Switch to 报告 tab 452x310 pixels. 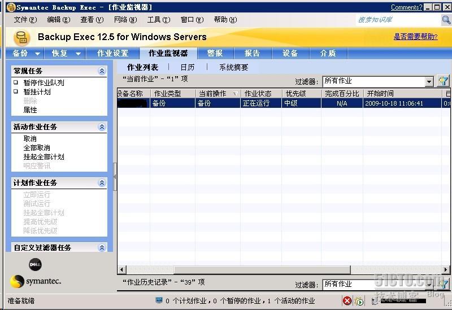click(252, 53)
